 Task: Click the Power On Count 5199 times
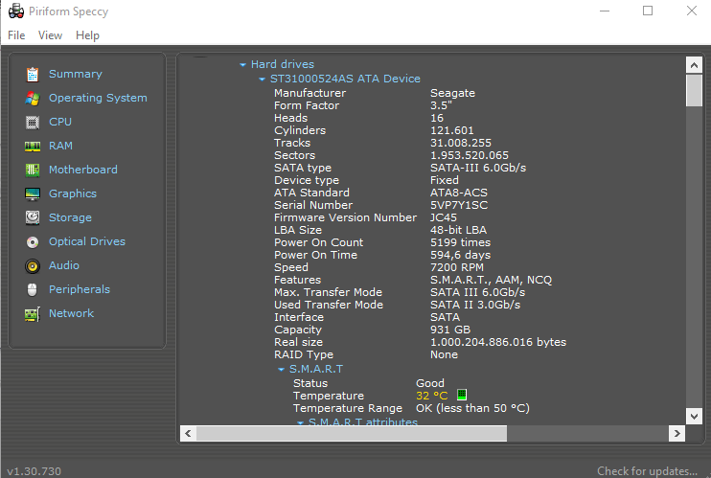coord(460,242)
